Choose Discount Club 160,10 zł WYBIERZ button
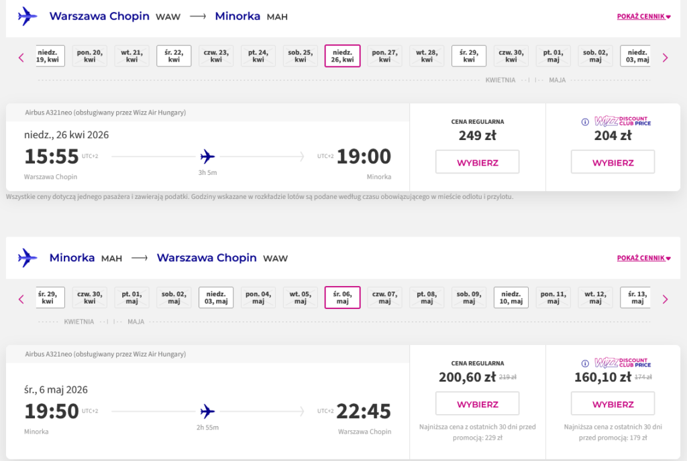 point(613,404)
